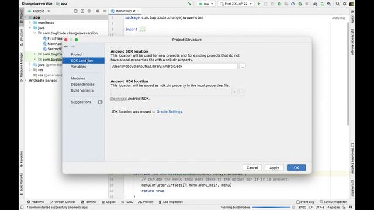Cancel the Fetching build models background task
374x210 pixels.
pyautogui.click(x=293, y=208)
